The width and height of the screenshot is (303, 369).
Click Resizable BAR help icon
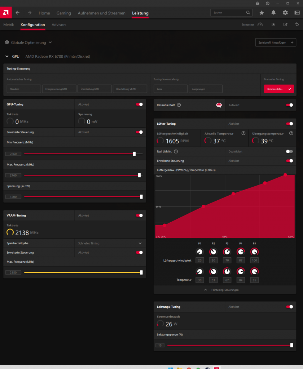179,105
